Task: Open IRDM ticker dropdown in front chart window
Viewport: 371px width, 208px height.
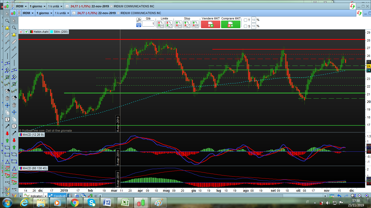Action: point(32,13)
